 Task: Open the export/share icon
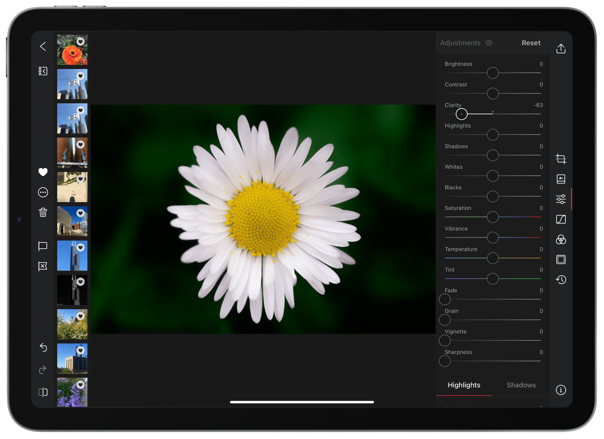click(x=561, y=48)
